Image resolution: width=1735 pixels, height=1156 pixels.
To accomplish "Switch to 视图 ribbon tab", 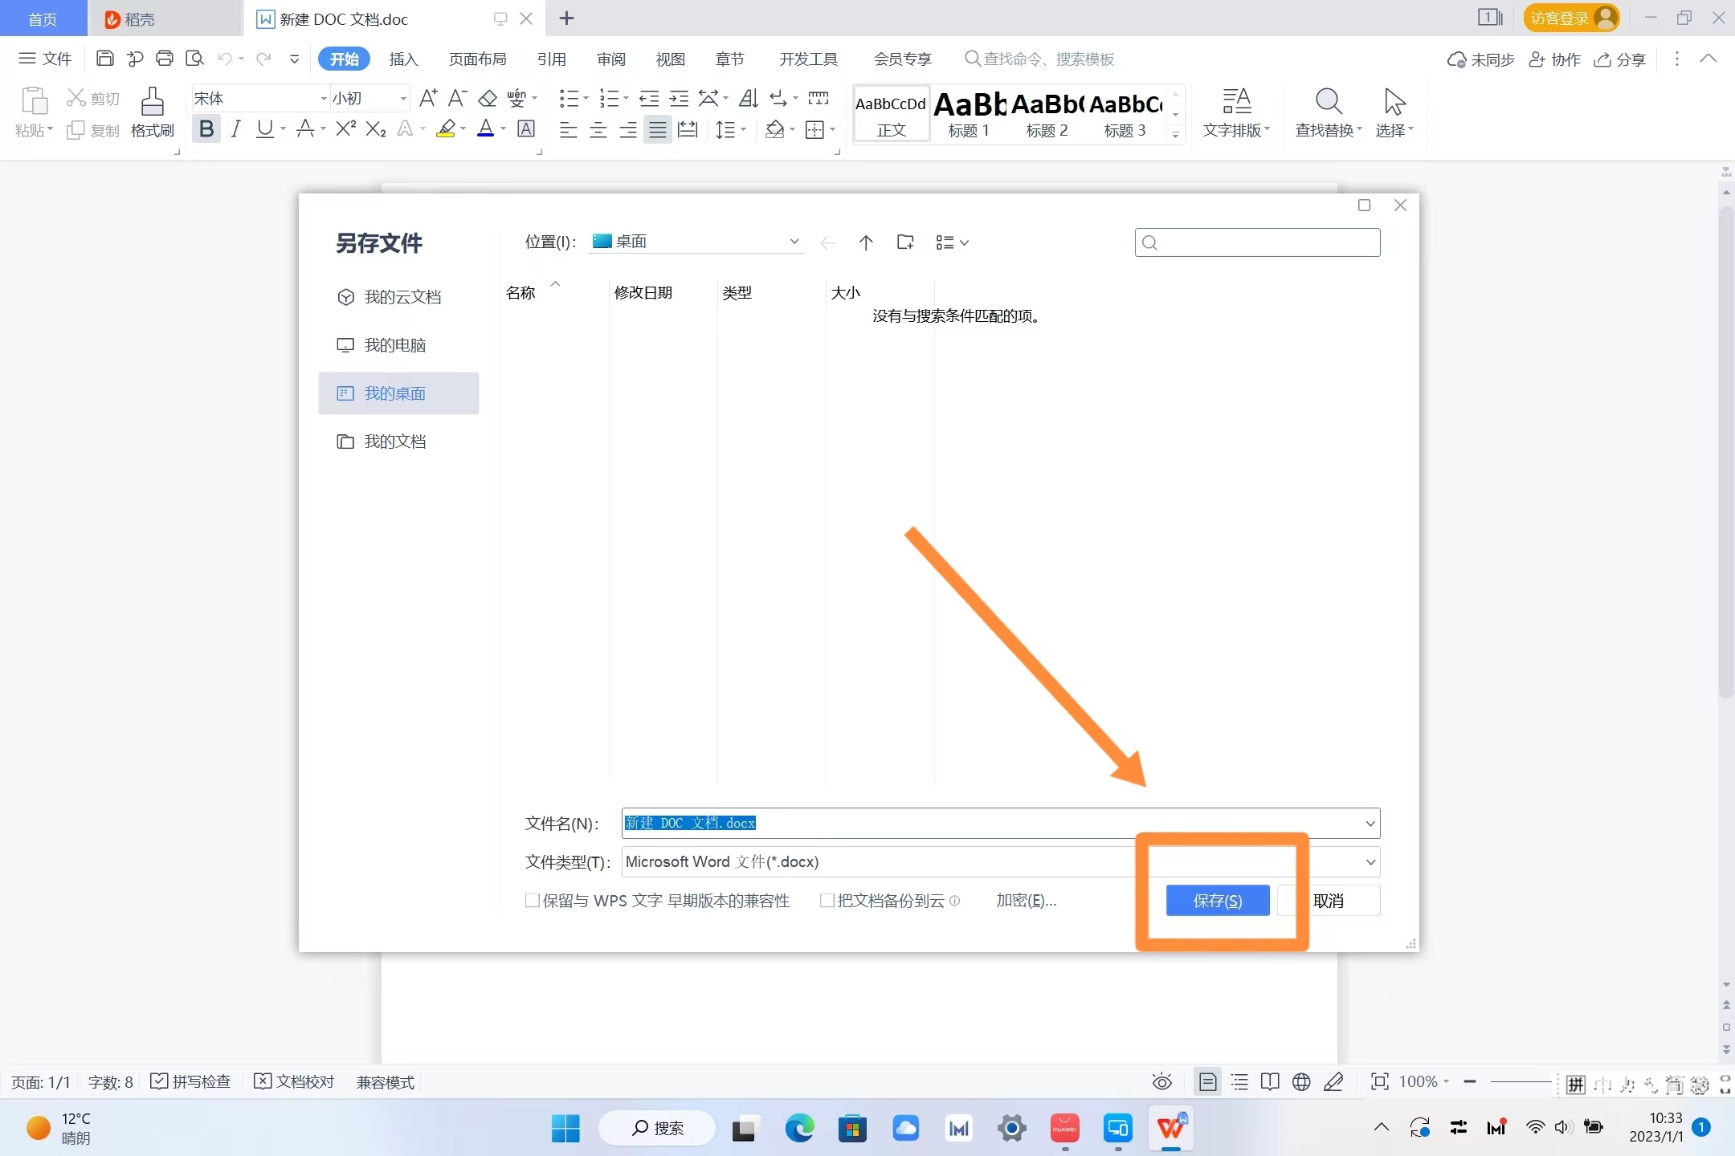I will [x=671, y=59].
